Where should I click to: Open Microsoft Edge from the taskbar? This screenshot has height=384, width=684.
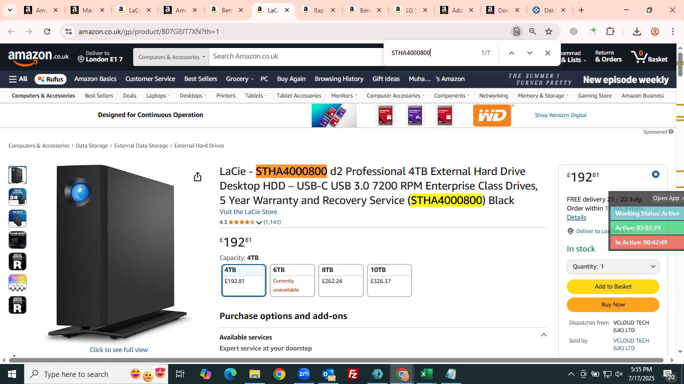coord(230,374)
